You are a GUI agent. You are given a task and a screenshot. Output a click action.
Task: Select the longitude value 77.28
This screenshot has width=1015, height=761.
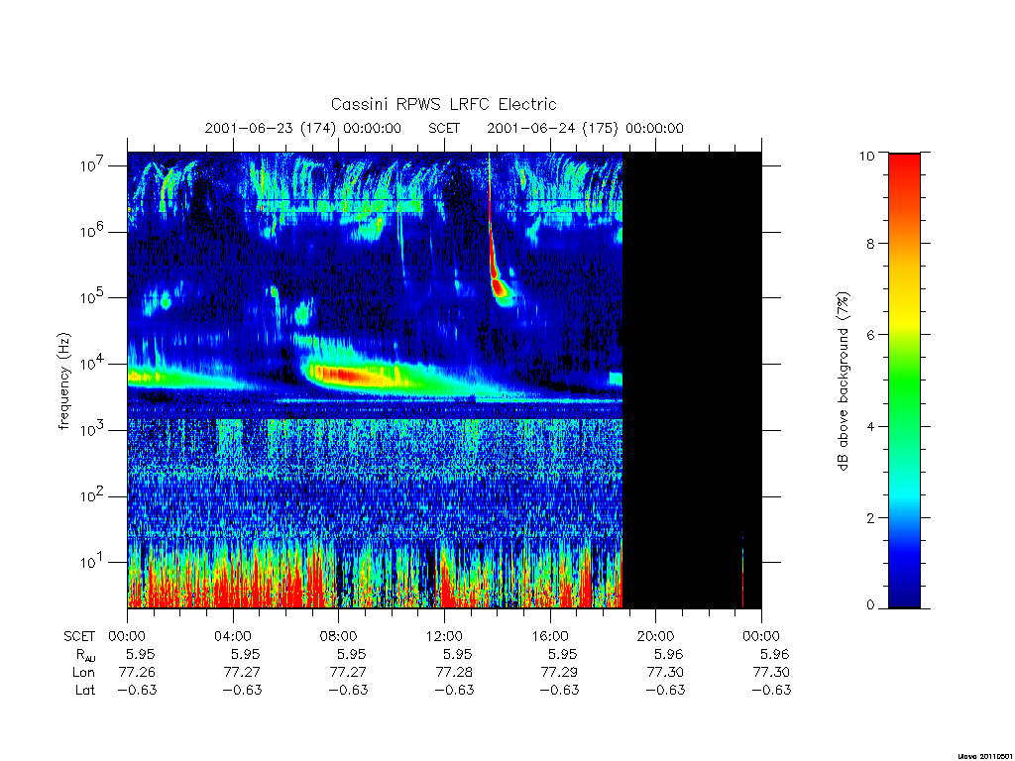(454, 673)
